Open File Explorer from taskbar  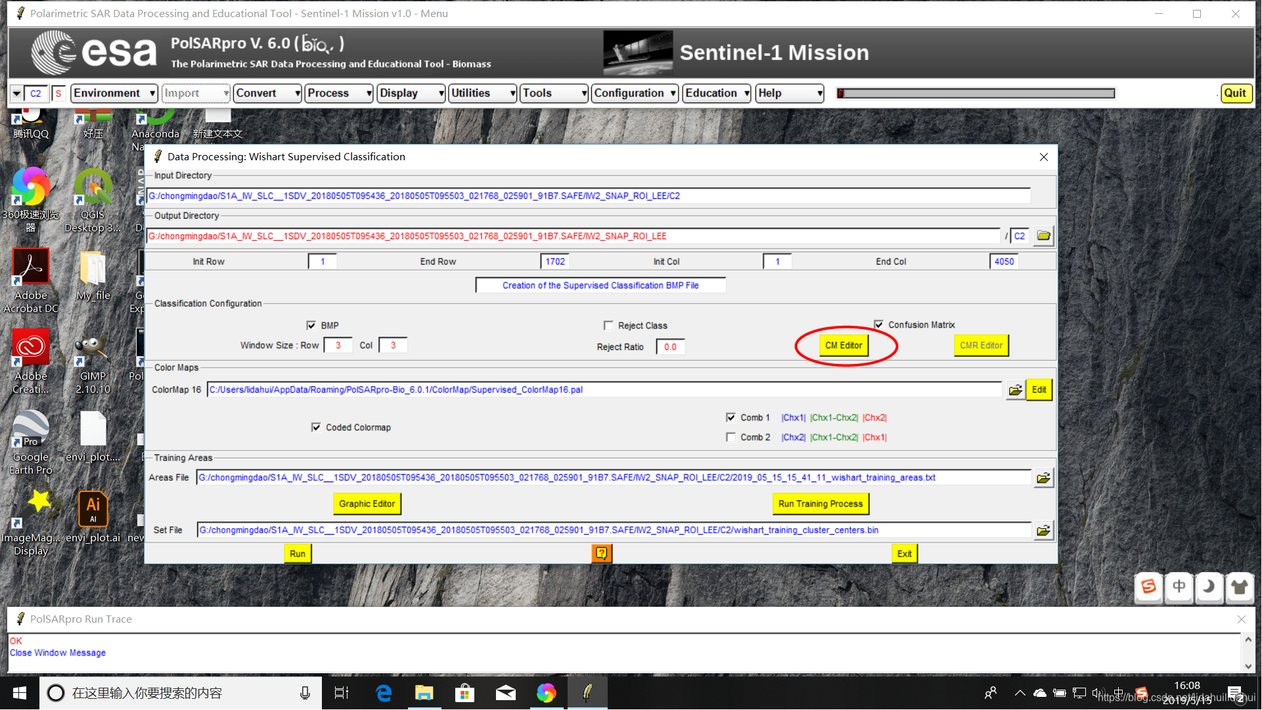[x=424, y=693]
